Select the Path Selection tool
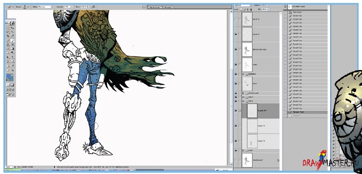 tap(8, 57)
